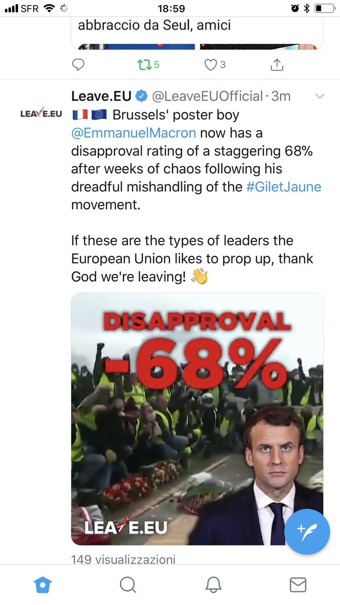Screen dimensions: 340x605
Task: Tap the Leave.EU account name
Action: 101,96
